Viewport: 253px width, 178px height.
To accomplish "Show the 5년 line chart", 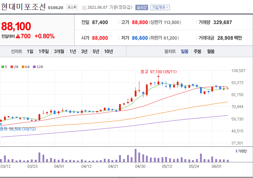I will (x=96, y=51).
